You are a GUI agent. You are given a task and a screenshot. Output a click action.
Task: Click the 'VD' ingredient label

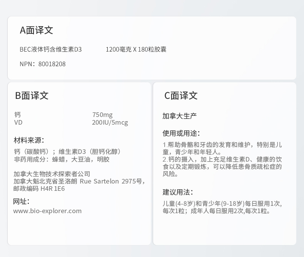tap(18, 122)
